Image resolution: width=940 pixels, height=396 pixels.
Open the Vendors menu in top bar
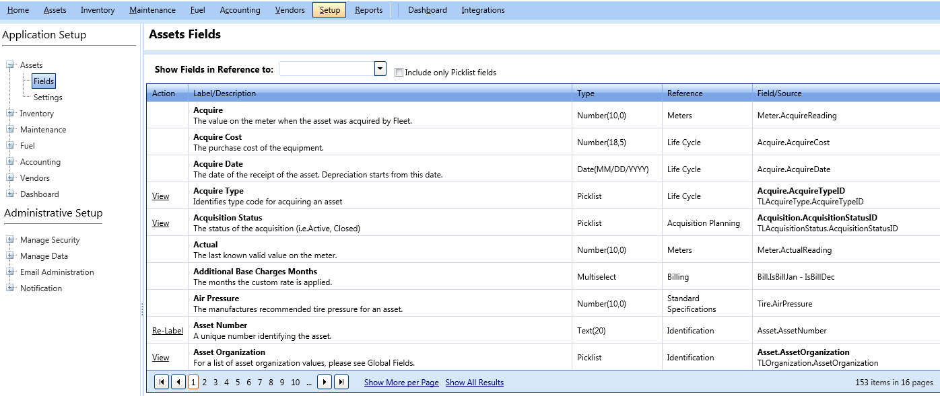point(290,10)
